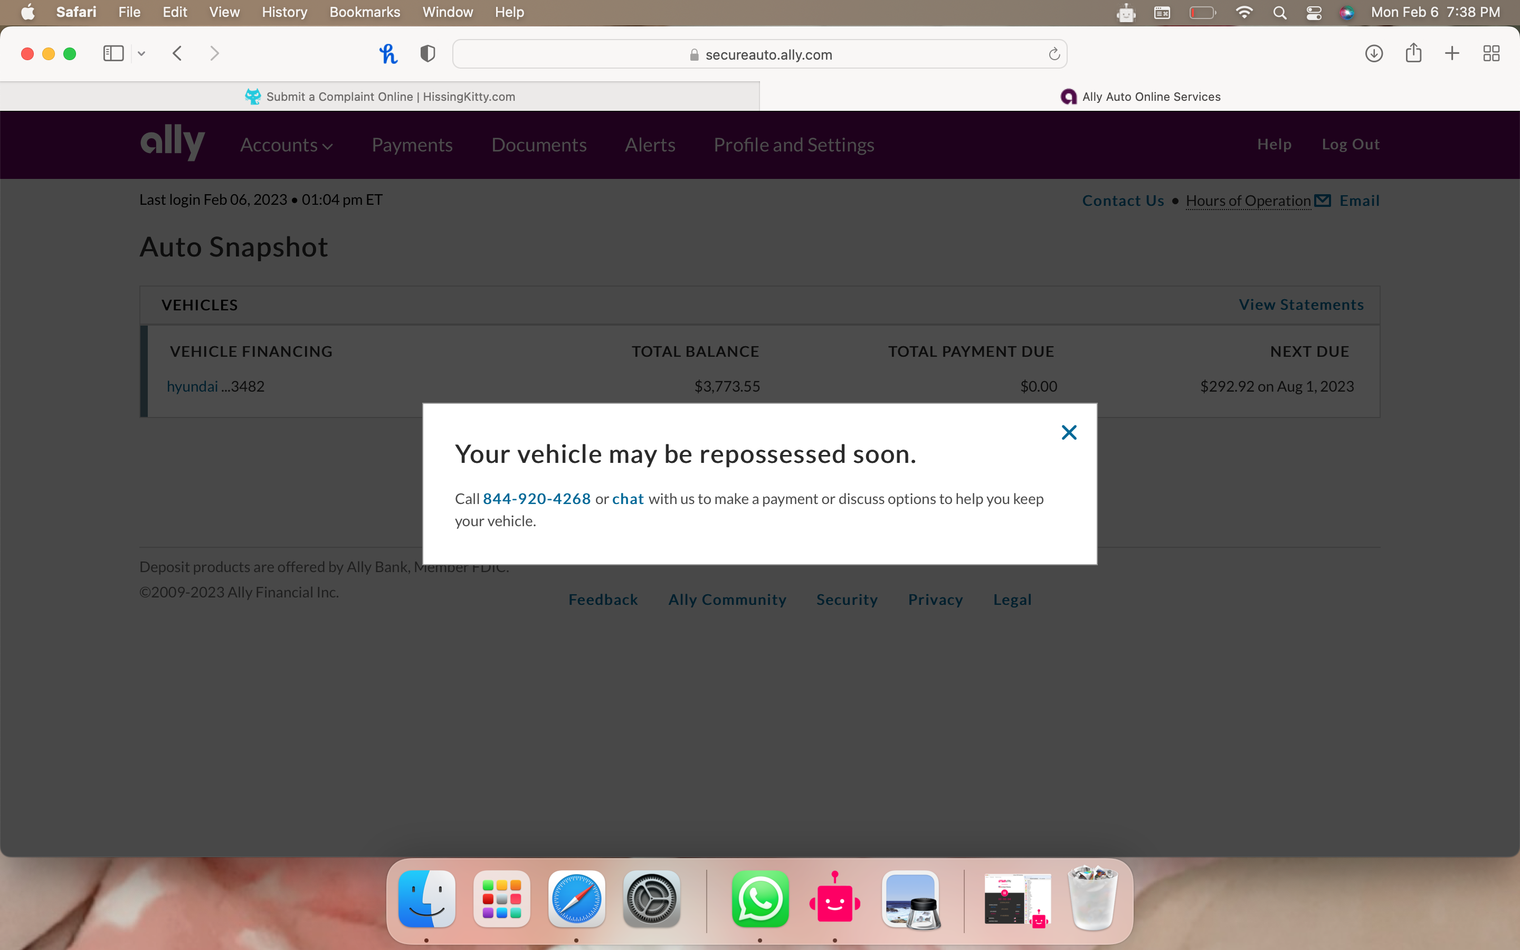Open WhatsApp from the dock

coord(760,899)
